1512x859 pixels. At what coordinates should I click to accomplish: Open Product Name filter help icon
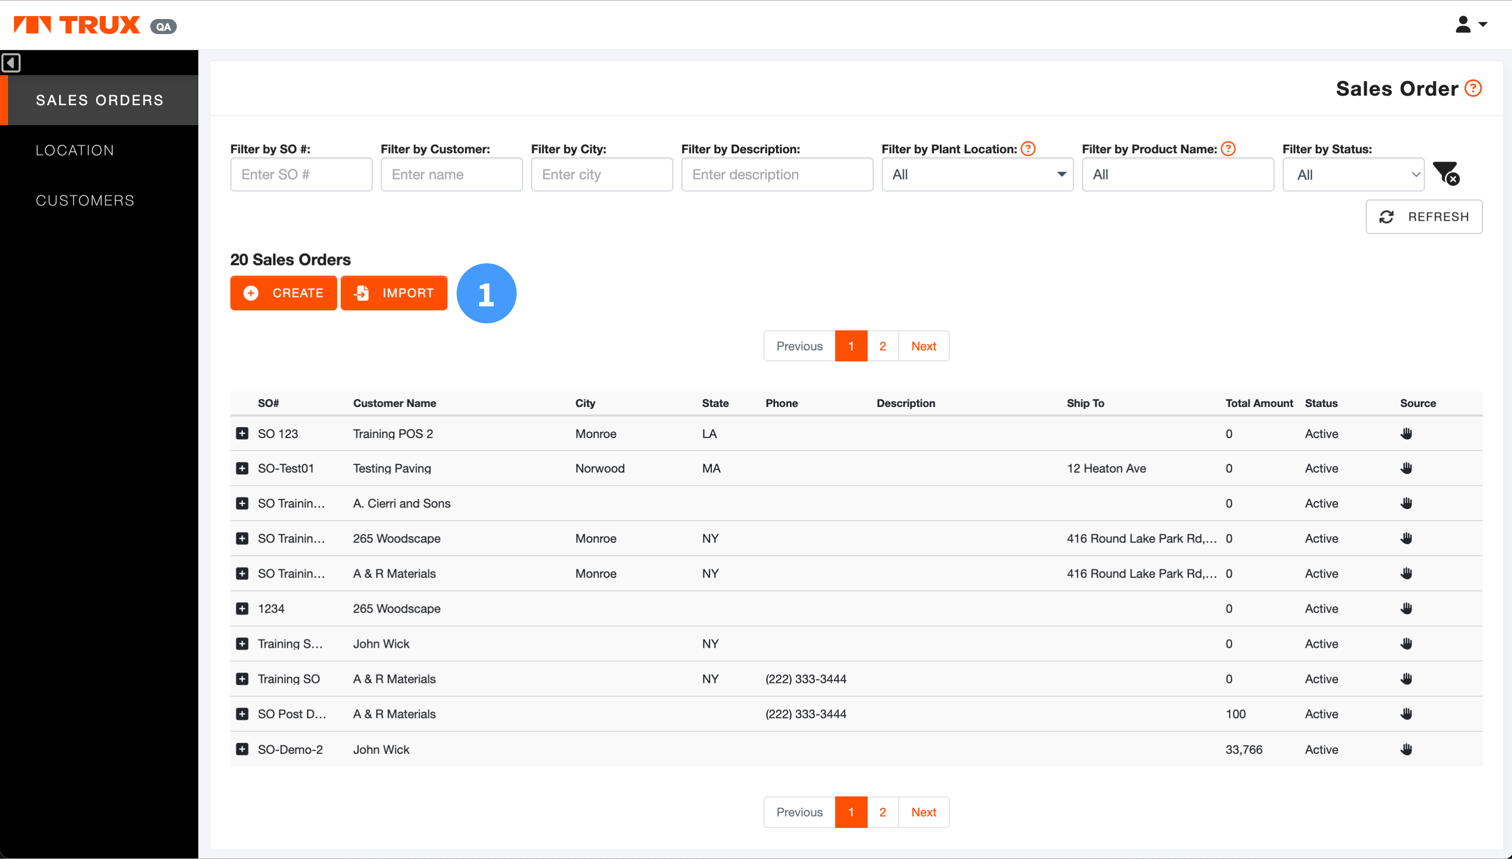click(1228, 149)
